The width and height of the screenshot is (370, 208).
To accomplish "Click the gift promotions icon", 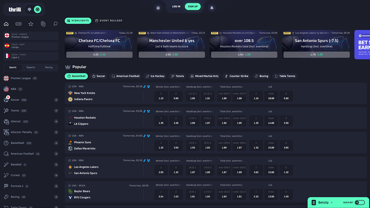I will pos(158,8).
